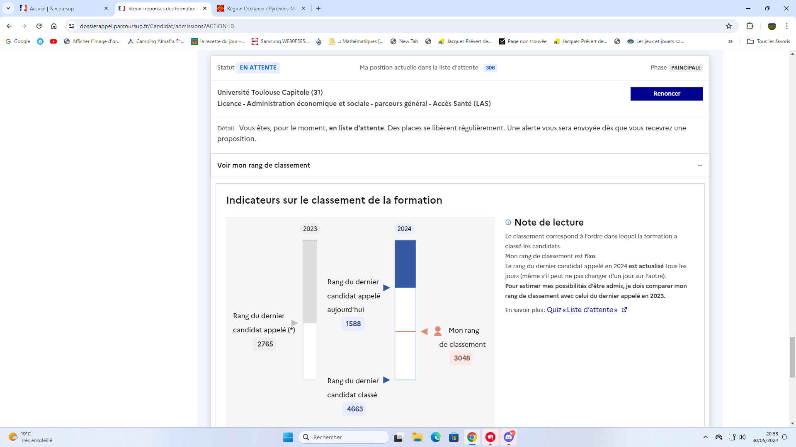
Task: Open la recette du jour bookmark
Action: [x=218, y=41]
